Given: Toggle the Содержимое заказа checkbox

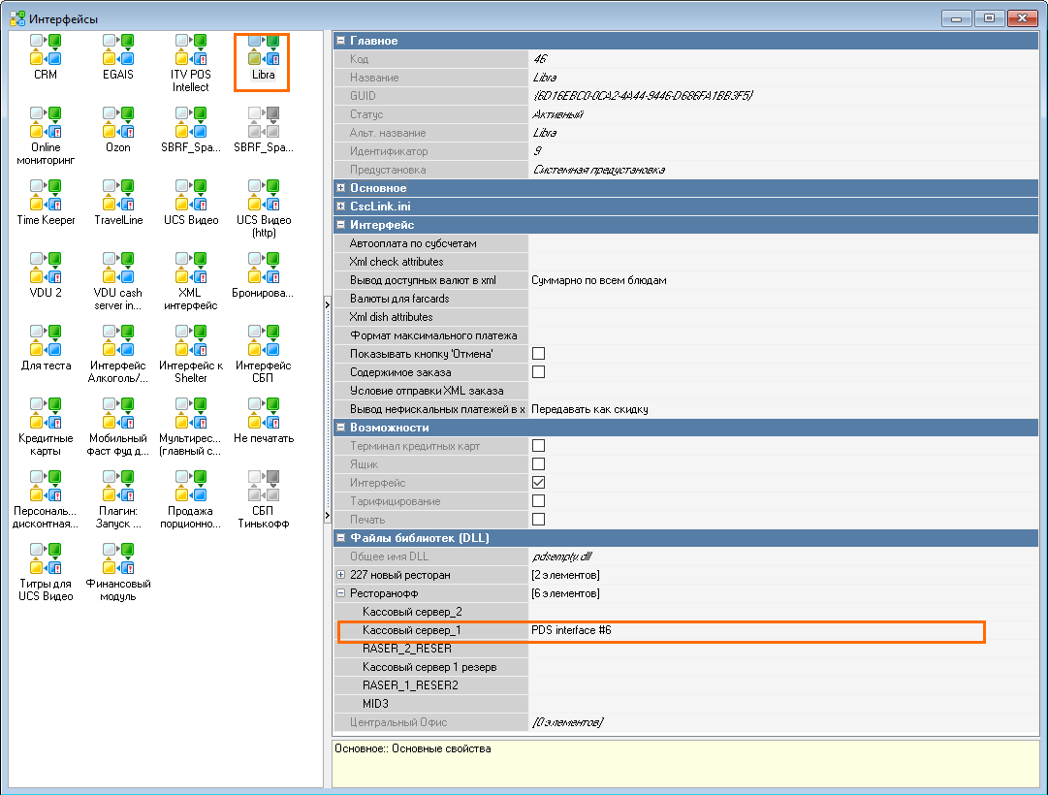Looking at the screenshot, I should tap(538, 372).
